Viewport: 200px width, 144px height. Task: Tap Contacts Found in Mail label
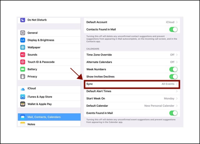coord(101,29)
